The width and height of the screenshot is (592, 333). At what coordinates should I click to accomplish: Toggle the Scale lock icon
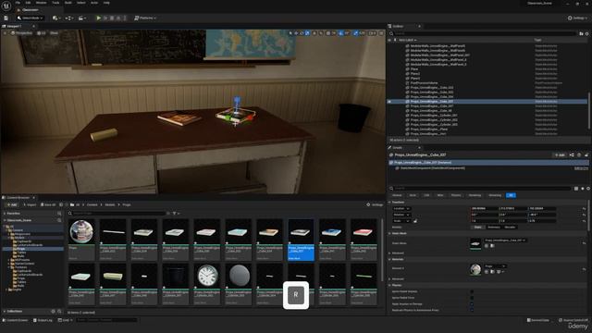pyautogui.click(x=415, y=221)
